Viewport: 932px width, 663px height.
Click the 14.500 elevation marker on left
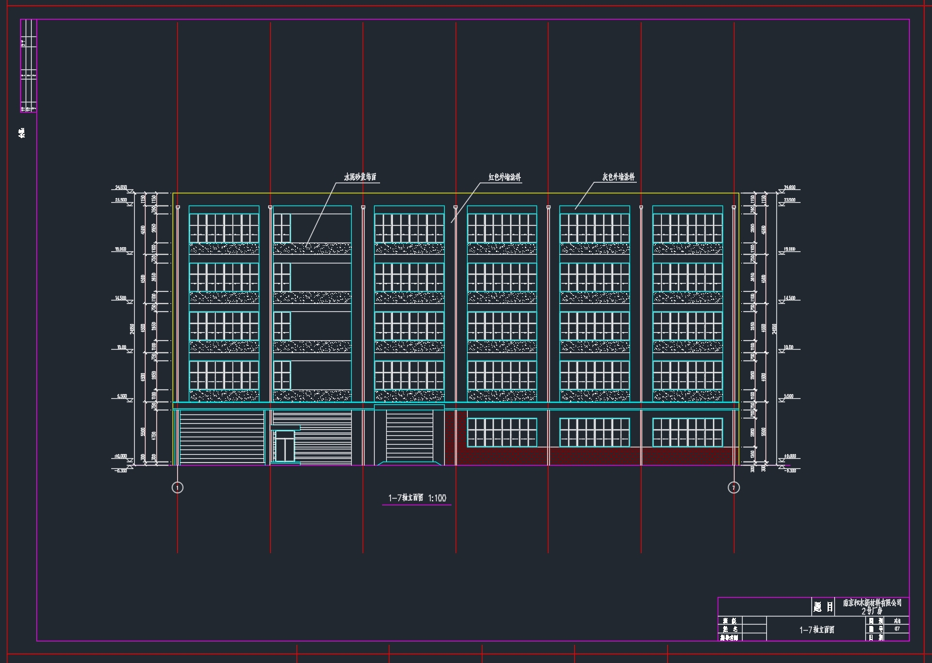click(x=121, y=298)
